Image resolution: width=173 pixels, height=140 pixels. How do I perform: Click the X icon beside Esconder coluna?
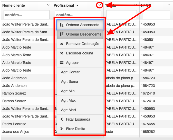[61, 53]
